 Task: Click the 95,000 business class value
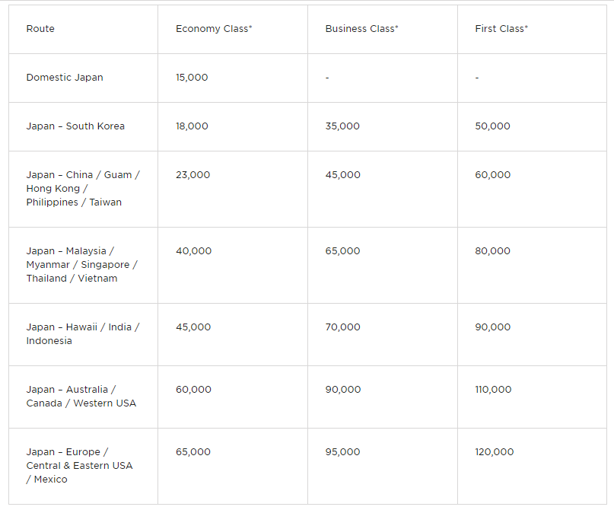click(342, 451)
